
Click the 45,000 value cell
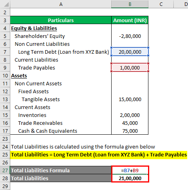click(x=130, y=123)
